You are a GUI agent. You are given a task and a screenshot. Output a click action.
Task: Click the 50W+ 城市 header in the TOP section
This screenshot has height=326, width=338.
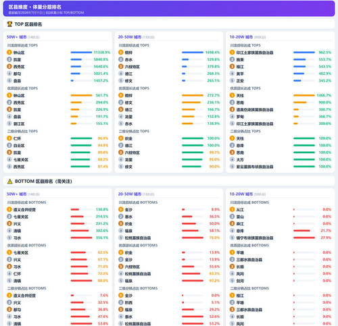tap(17, 37)
